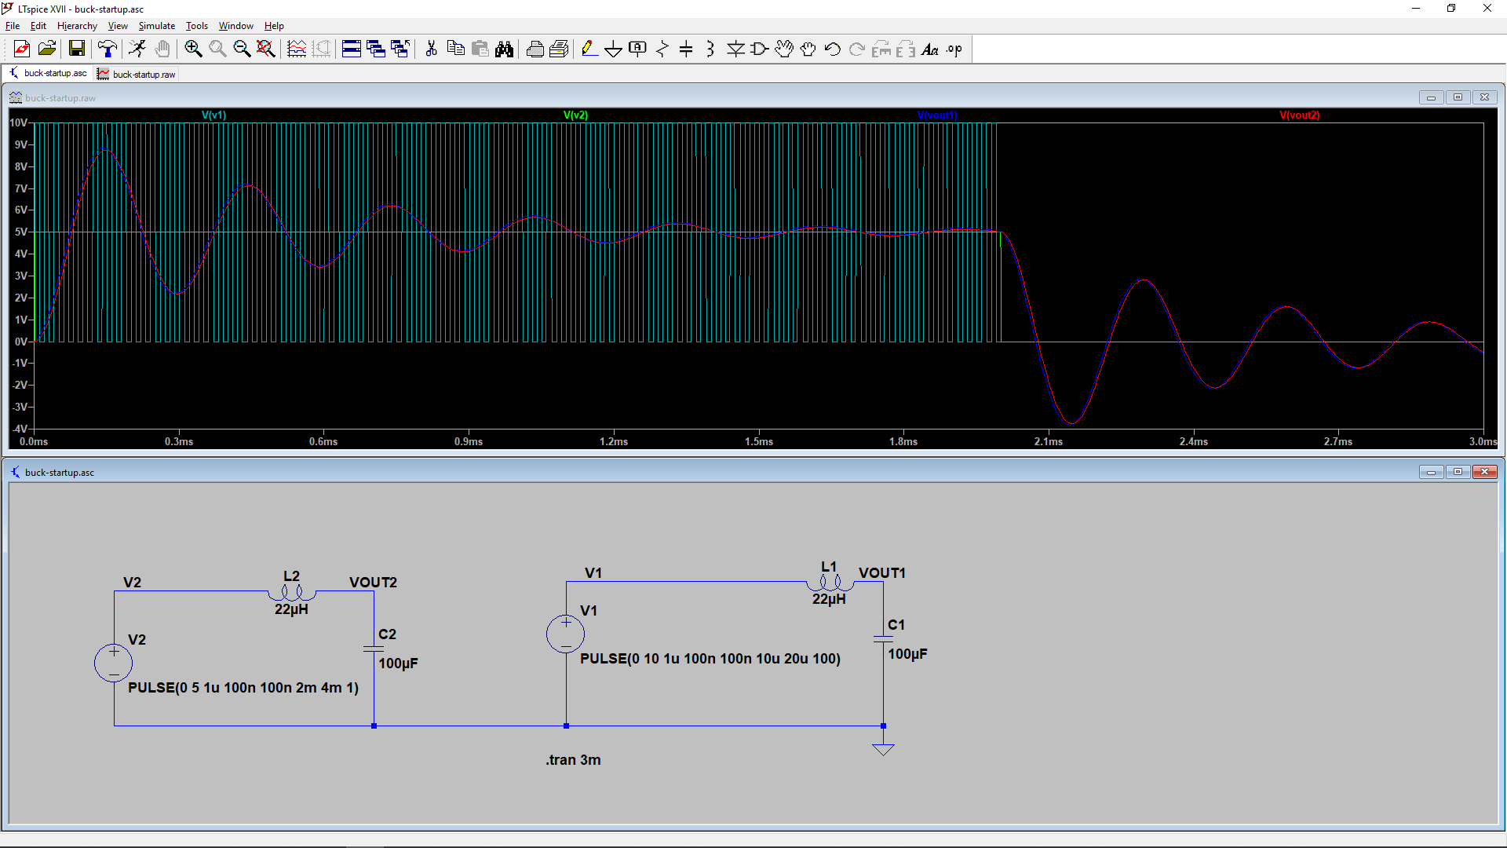
Task: Select the V(v1) trace label
Action: click(213, 115)
